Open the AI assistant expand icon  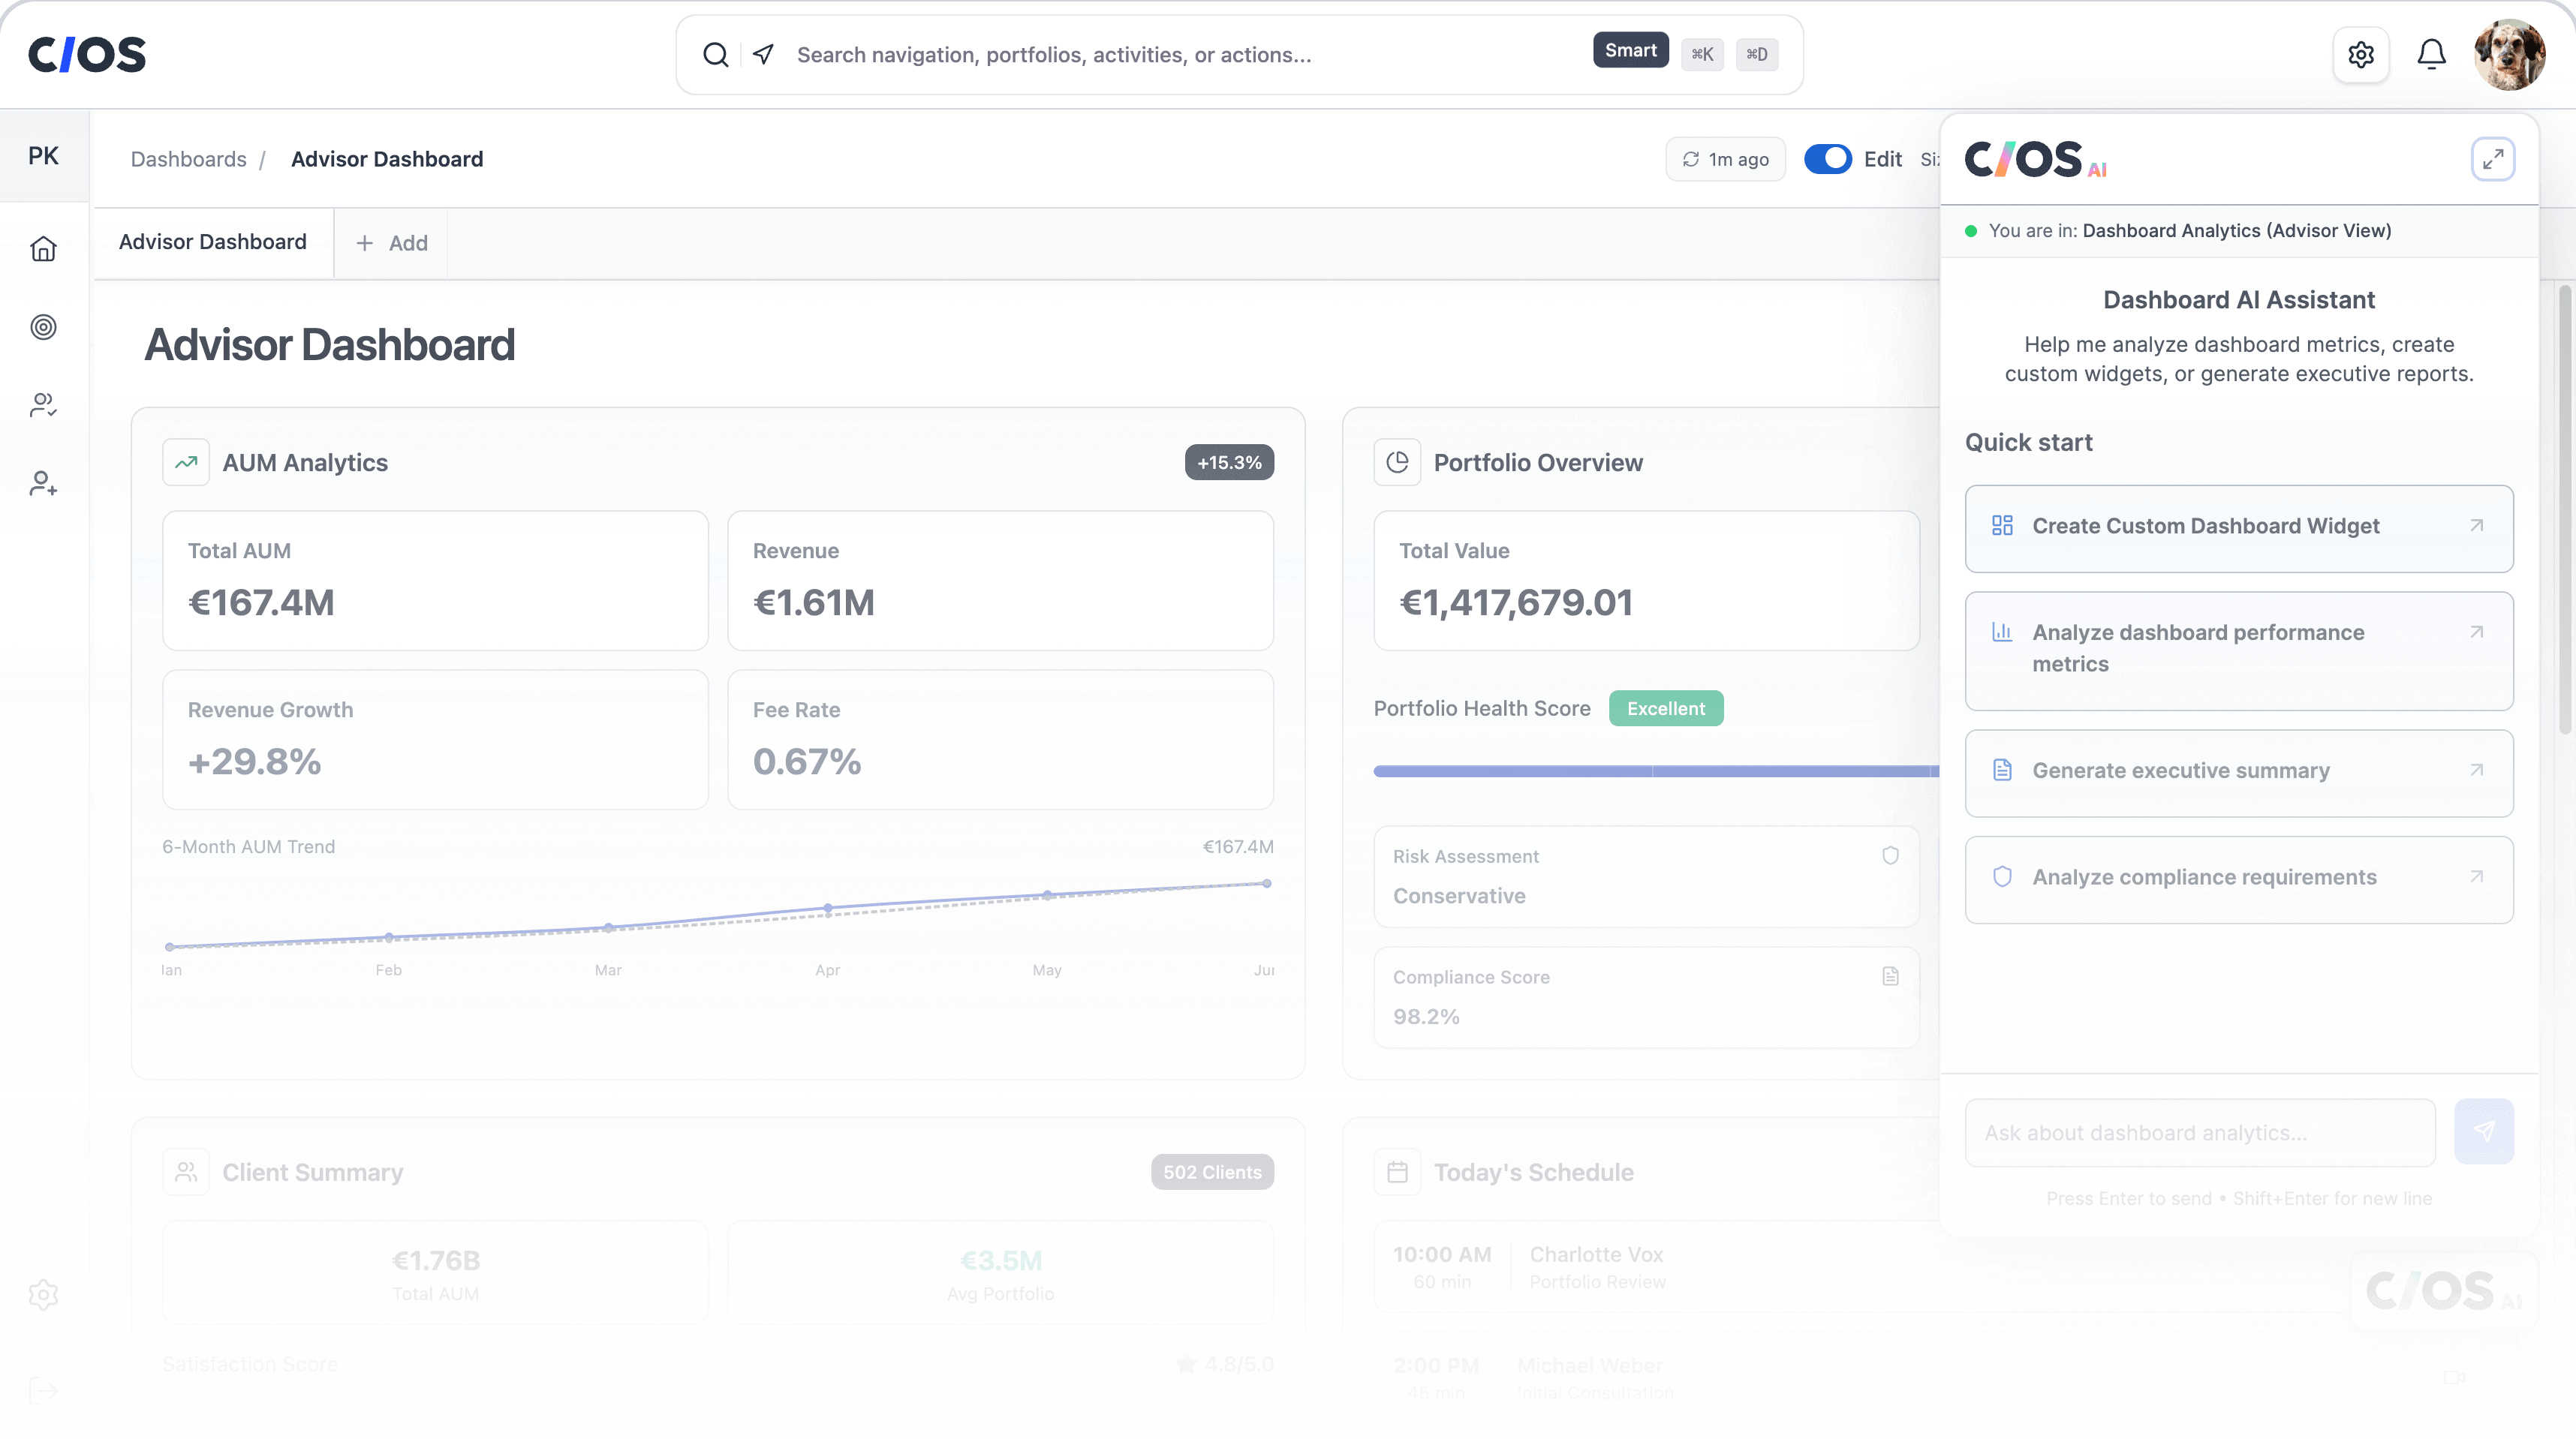[2494, 158]
